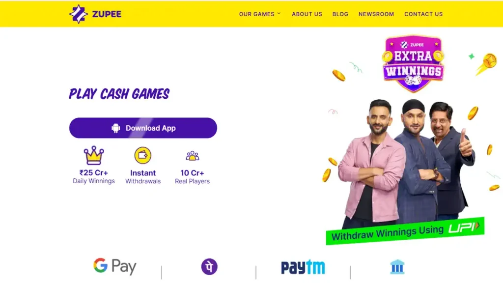Open the Newsroom link

pyautogui.click(x=376, y=14)
